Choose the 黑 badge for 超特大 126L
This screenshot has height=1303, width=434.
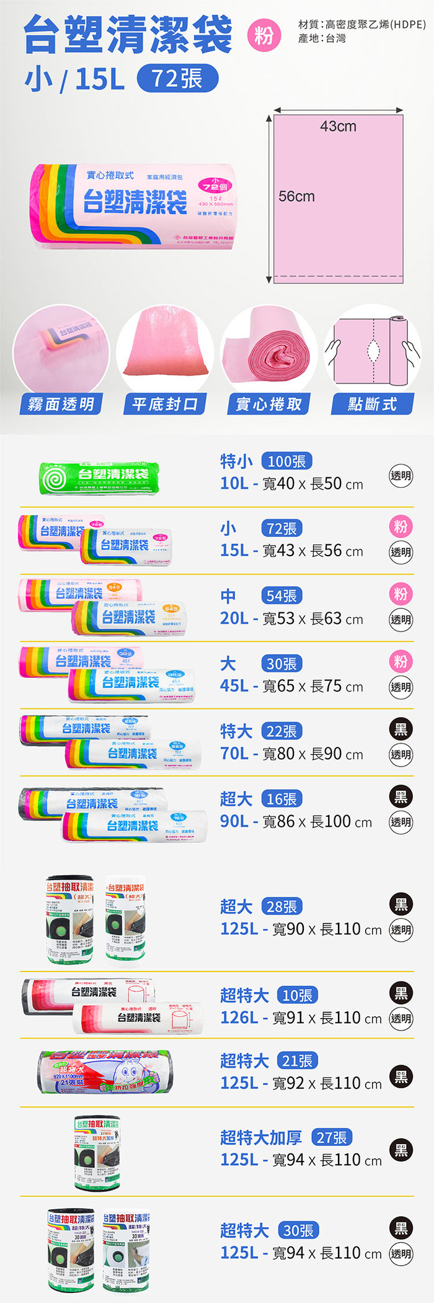[401, 993]
